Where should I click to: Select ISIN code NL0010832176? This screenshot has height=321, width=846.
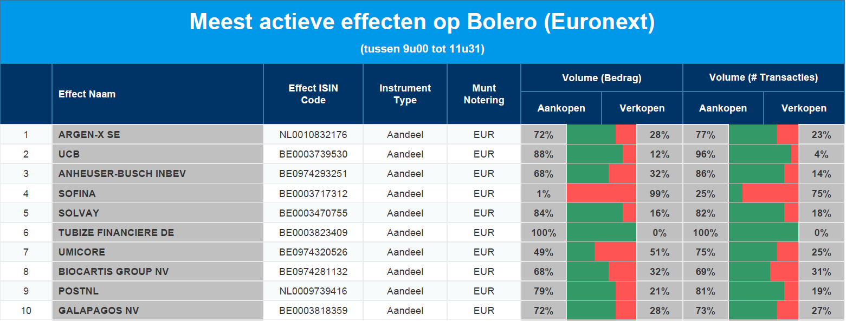tap(313, 135)
